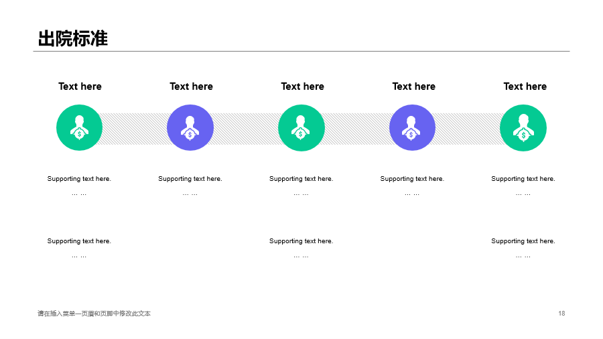Click 'Supporting text here.' under first purple icon
Viewport: 603px width, 339px height.
190,179
